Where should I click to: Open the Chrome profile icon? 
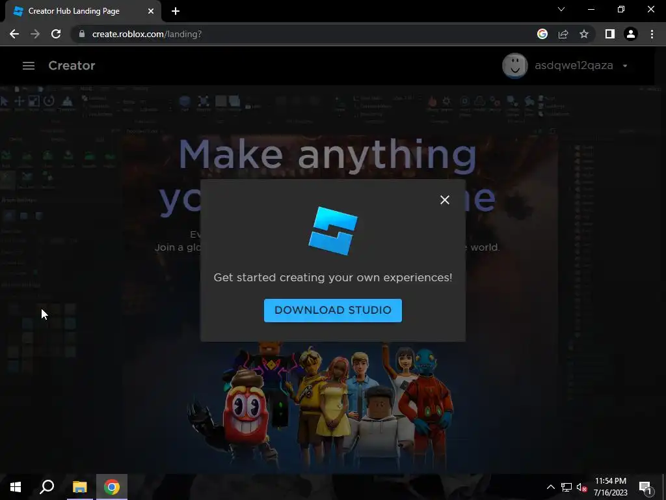click(631, 34)
